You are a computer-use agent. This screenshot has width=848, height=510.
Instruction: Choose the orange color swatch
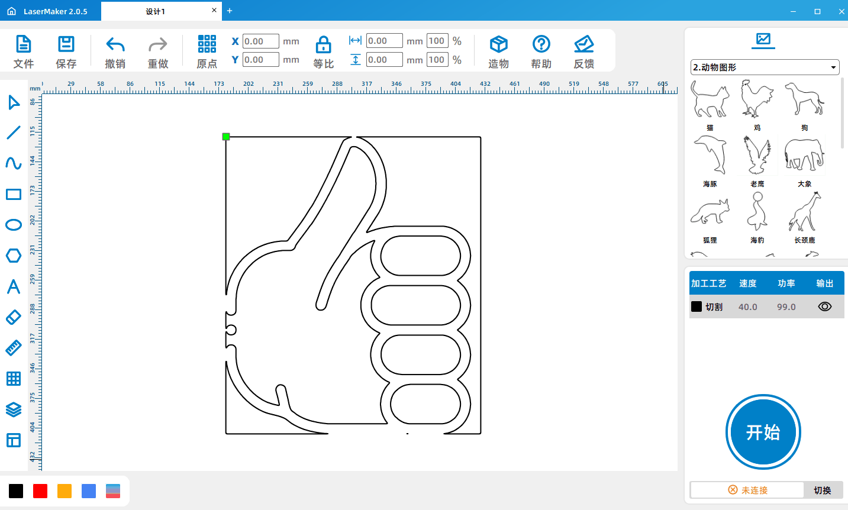coord(65,490)
